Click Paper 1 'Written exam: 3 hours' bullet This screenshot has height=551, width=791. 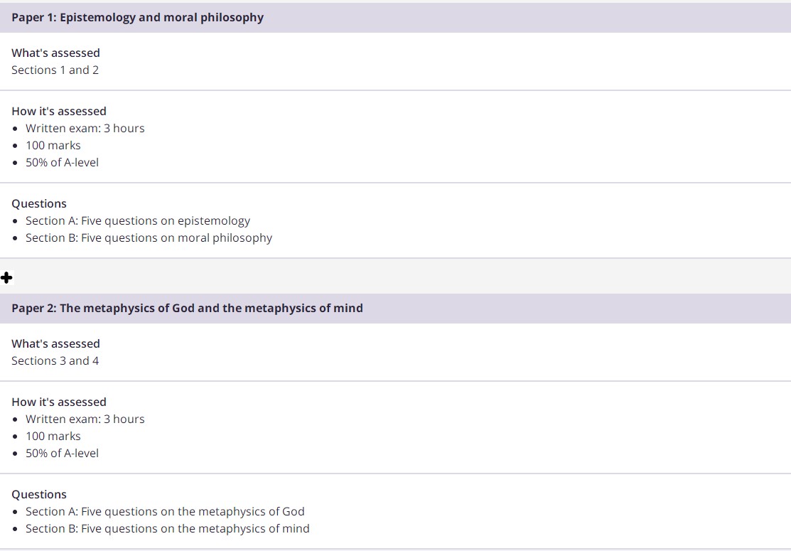[x=85, y=128]
